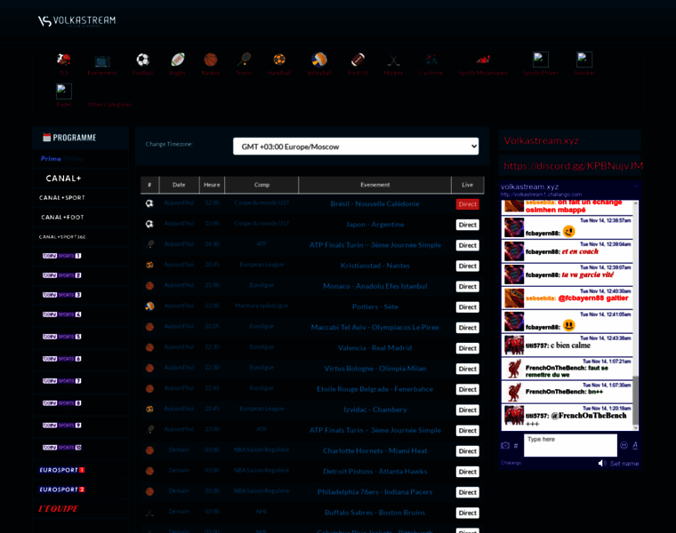Image resolution: width=676 pixels, height=533 pixels.
Task: Open Virtus Bologne - Olimpia Milan event
Action: click(x=374, y=369)
